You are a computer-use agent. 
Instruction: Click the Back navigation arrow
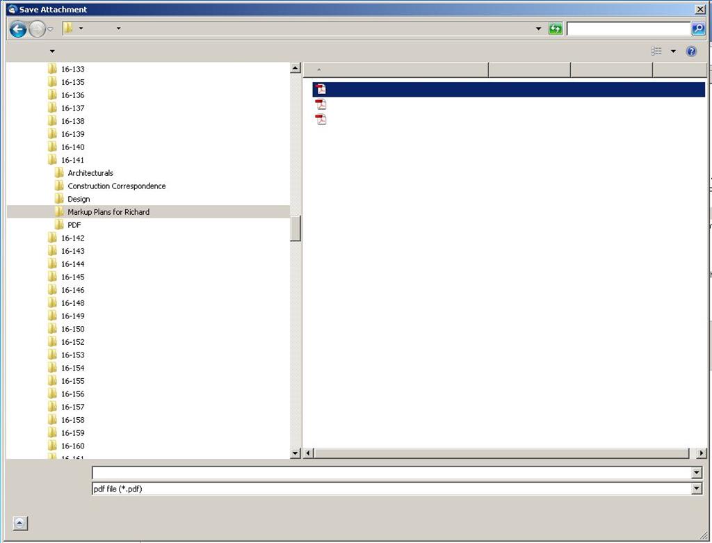point(17,29)
